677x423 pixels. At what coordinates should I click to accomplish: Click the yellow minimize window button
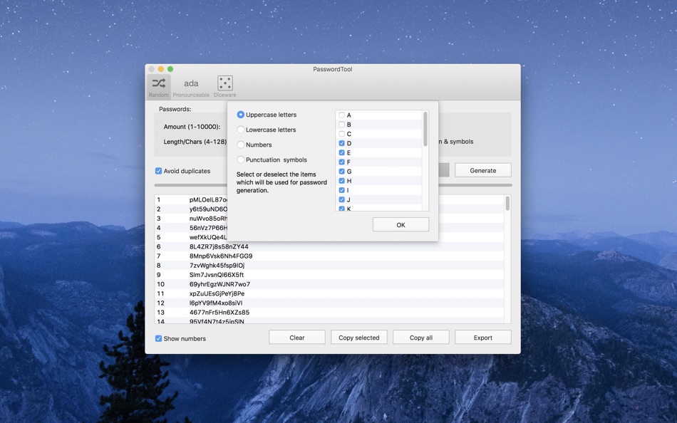pyautogui.click(x=160, y=69)
